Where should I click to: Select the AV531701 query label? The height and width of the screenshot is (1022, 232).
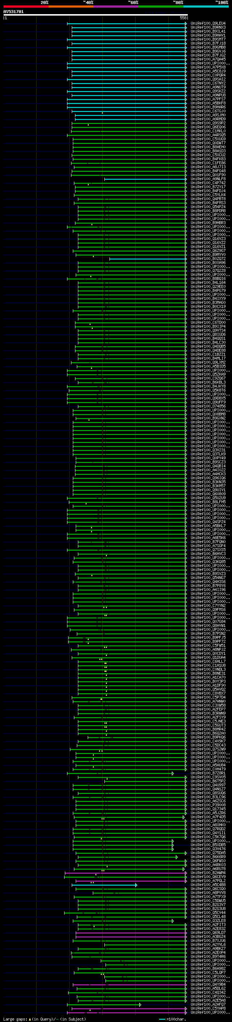[x=13, y=12]
